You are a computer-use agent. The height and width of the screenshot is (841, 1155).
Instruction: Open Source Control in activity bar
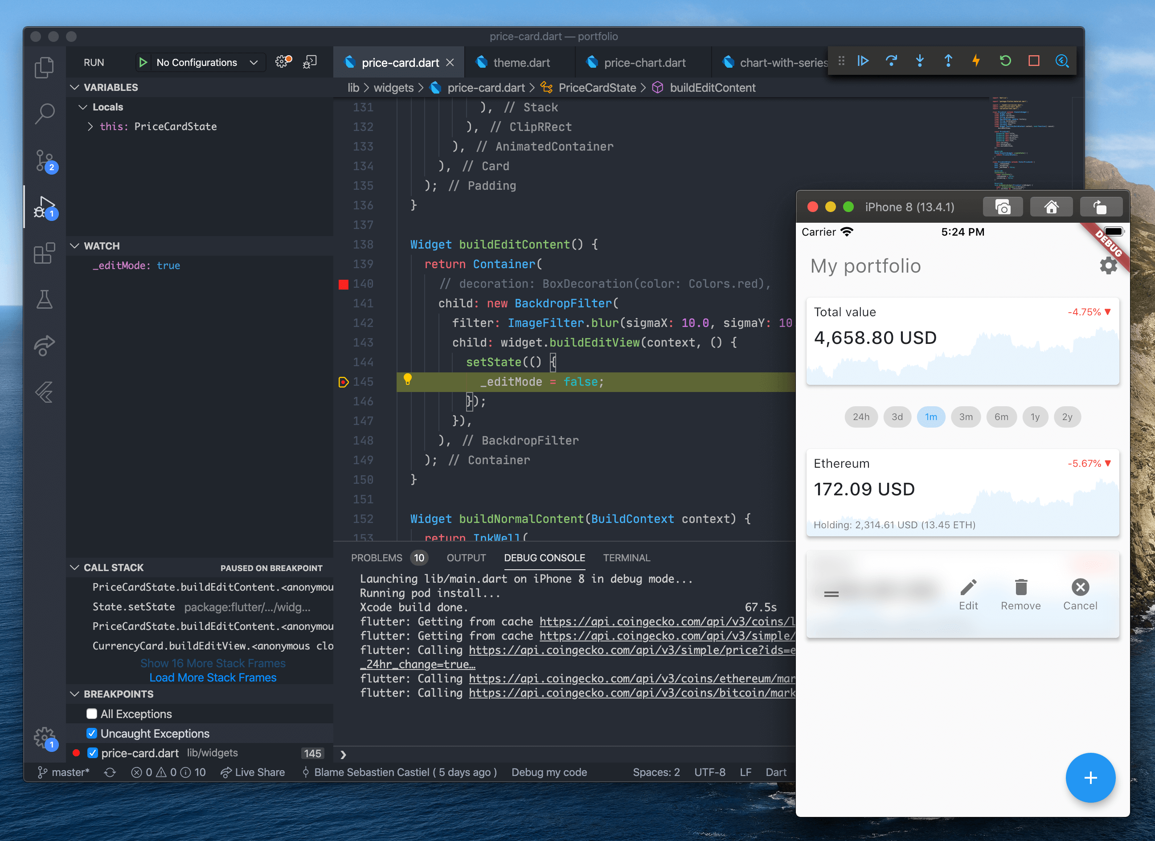[x=44, y=161]
